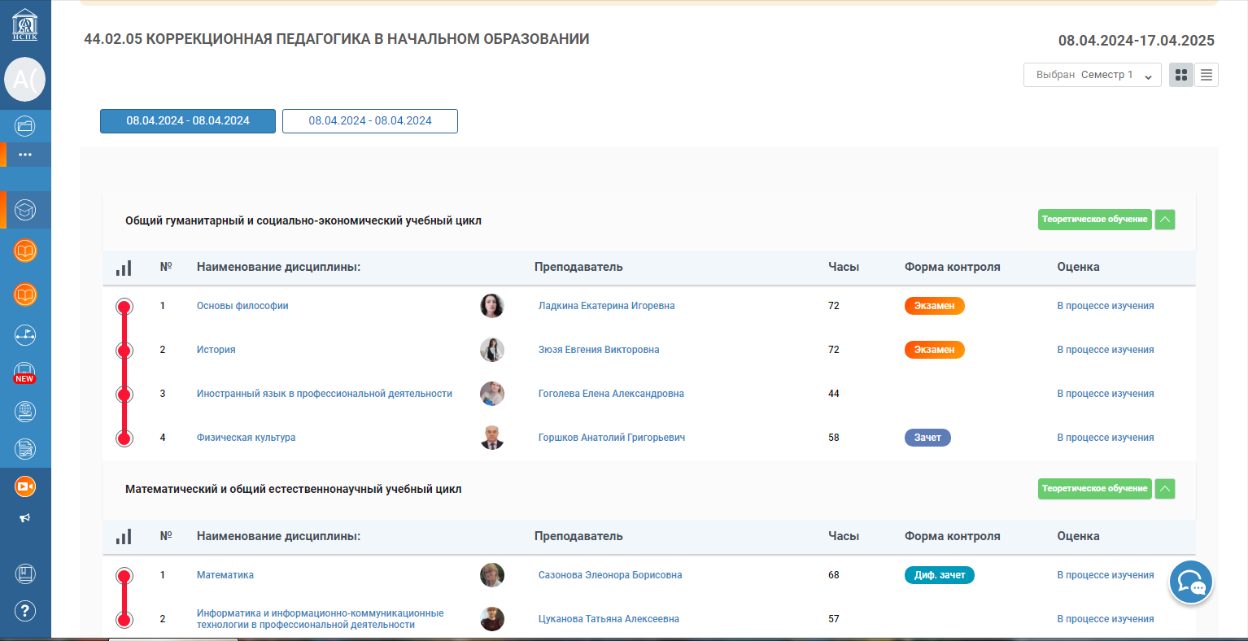Click the graduation cap sidebar icon
The width and height of the screenshot is (1248, 641).
click(x=25, y=211)
